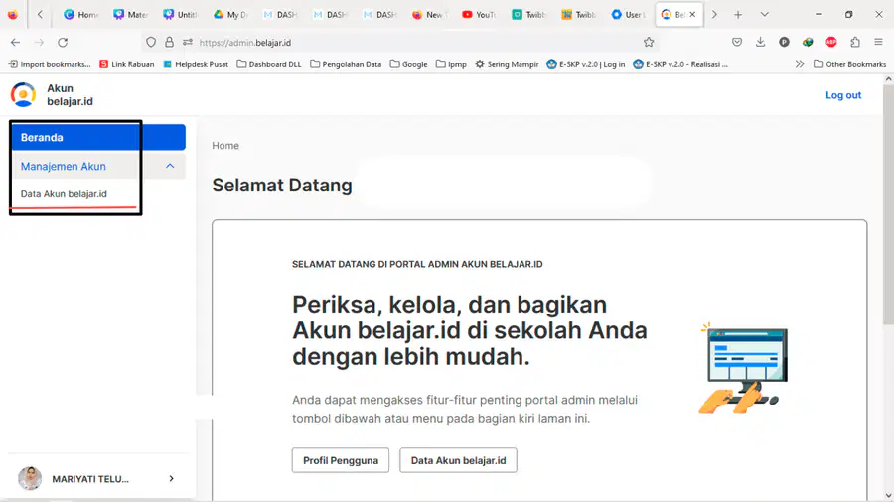This screenshot has width=894, height=502.
Task: Click the scrollbar down arrow
Action: 888,496
